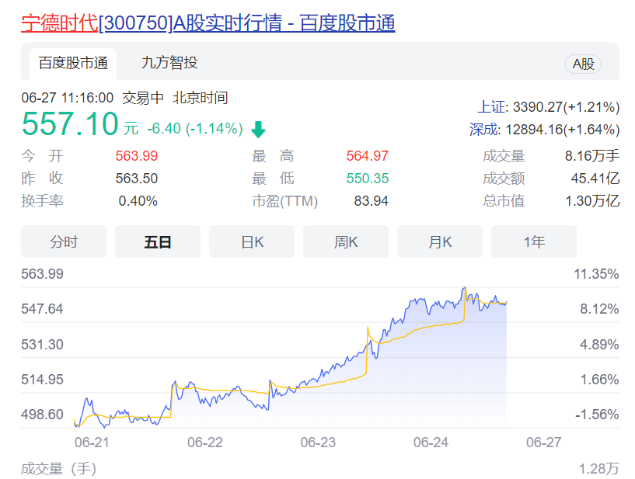The height and width of the screenshot is (479, 635).
Task: Click the 1.28万 volume axis label
Action: click(x=599, y=469)
